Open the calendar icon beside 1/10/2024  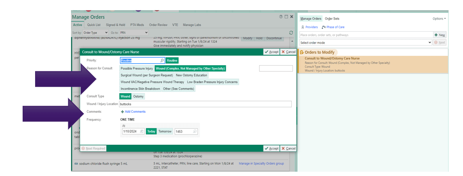pos(142,132)
